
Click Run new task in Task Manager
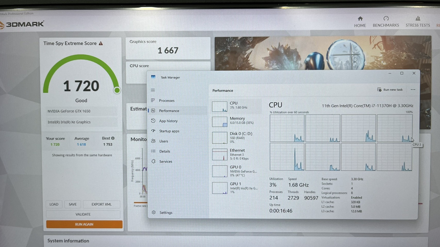click(x=390, y=90)
